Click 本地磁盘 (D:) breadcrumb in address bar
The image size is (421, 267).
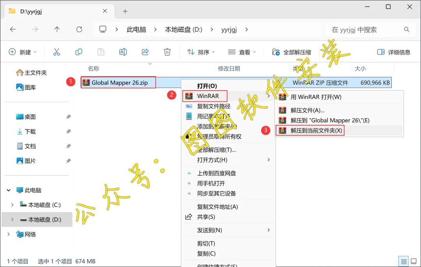(x=184, y=30)
